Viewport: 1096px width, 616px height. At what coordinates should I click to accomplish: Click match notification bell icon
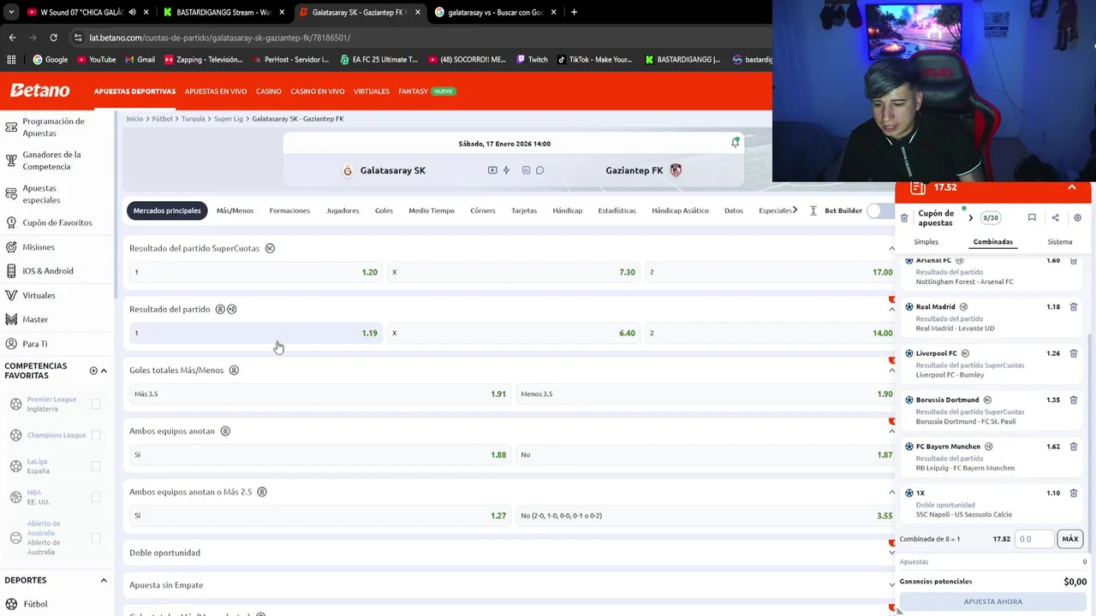[x=735, y=143]
